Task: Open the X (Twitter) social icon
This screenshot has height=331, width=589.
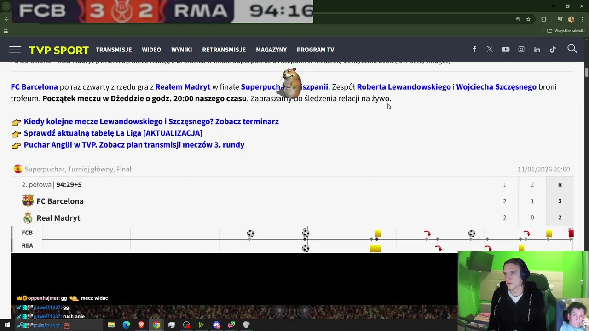Action: click(x=490, y=50)
